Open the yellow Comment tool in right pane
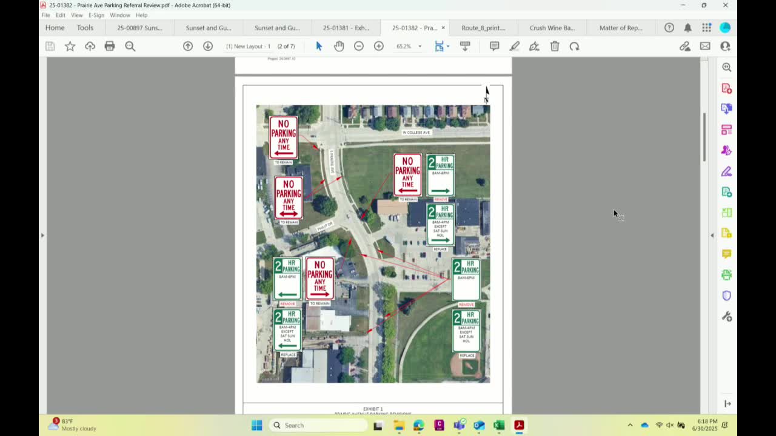 (727, 254)
